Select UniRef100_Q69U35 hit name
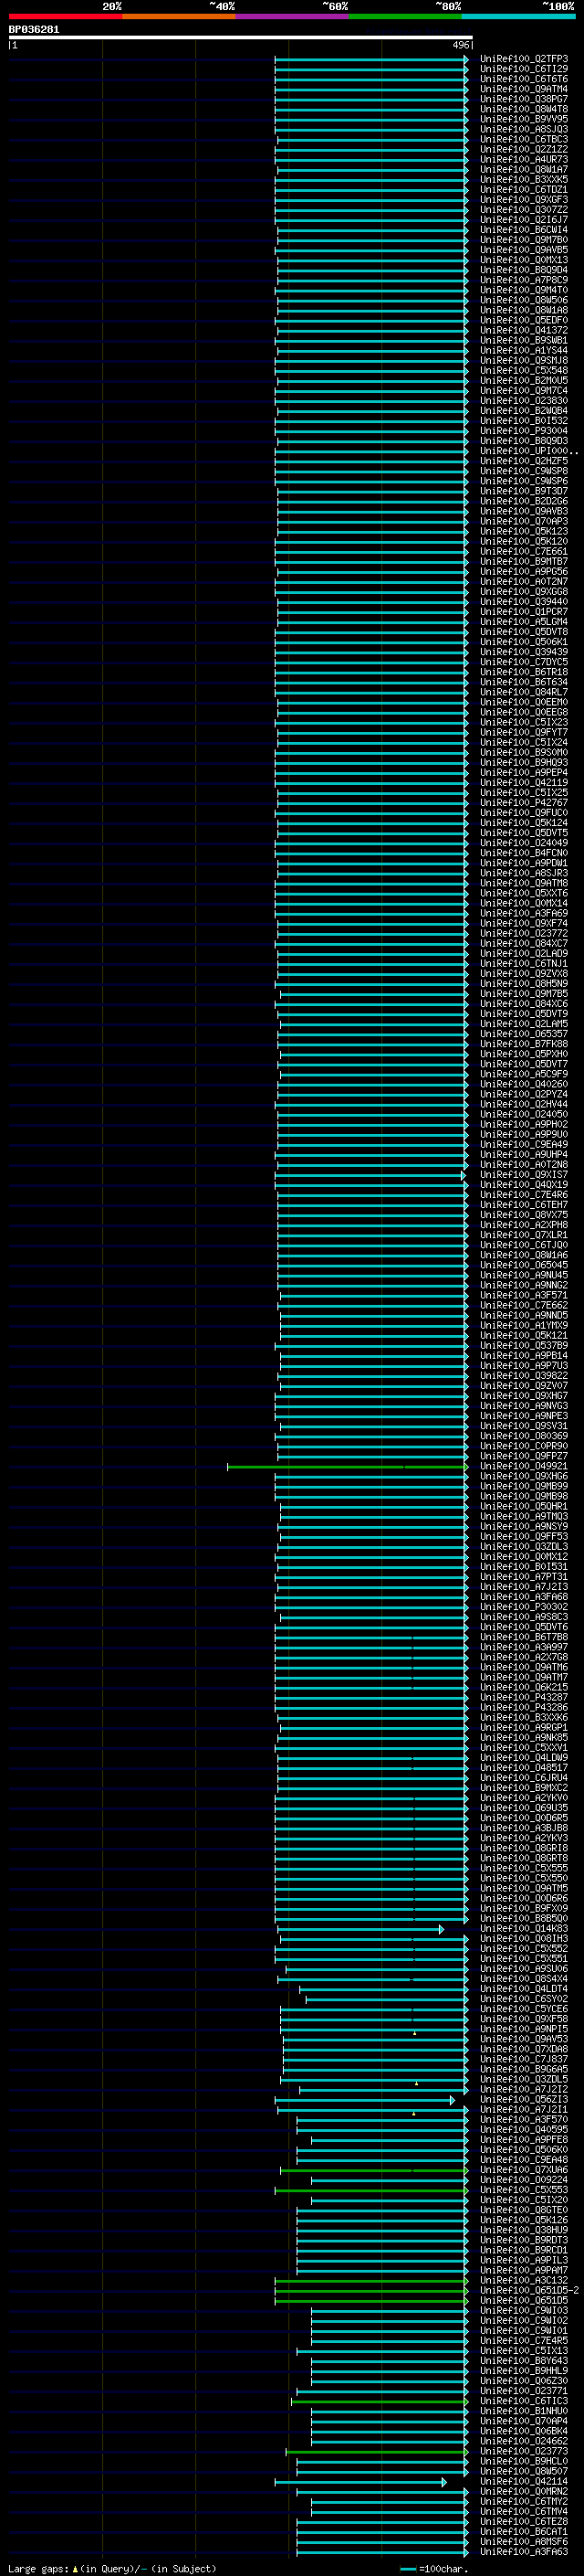This screenshot has height=2576, width=584. (x=523, y=1808)
